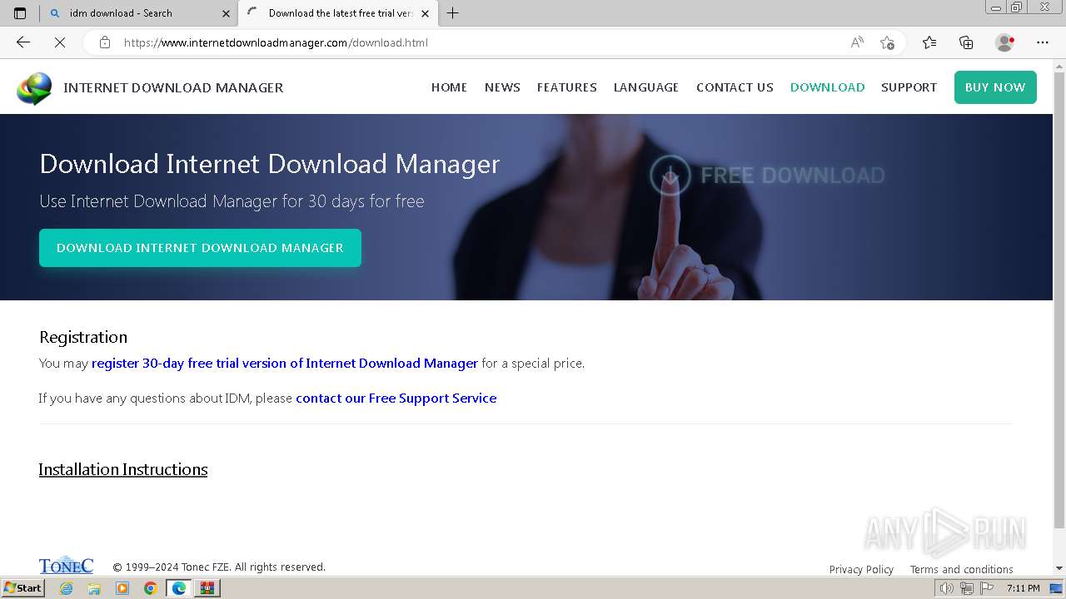1066x599 pixels.
Task: Open the SUPPORT menu item
Action: (909, 87)
